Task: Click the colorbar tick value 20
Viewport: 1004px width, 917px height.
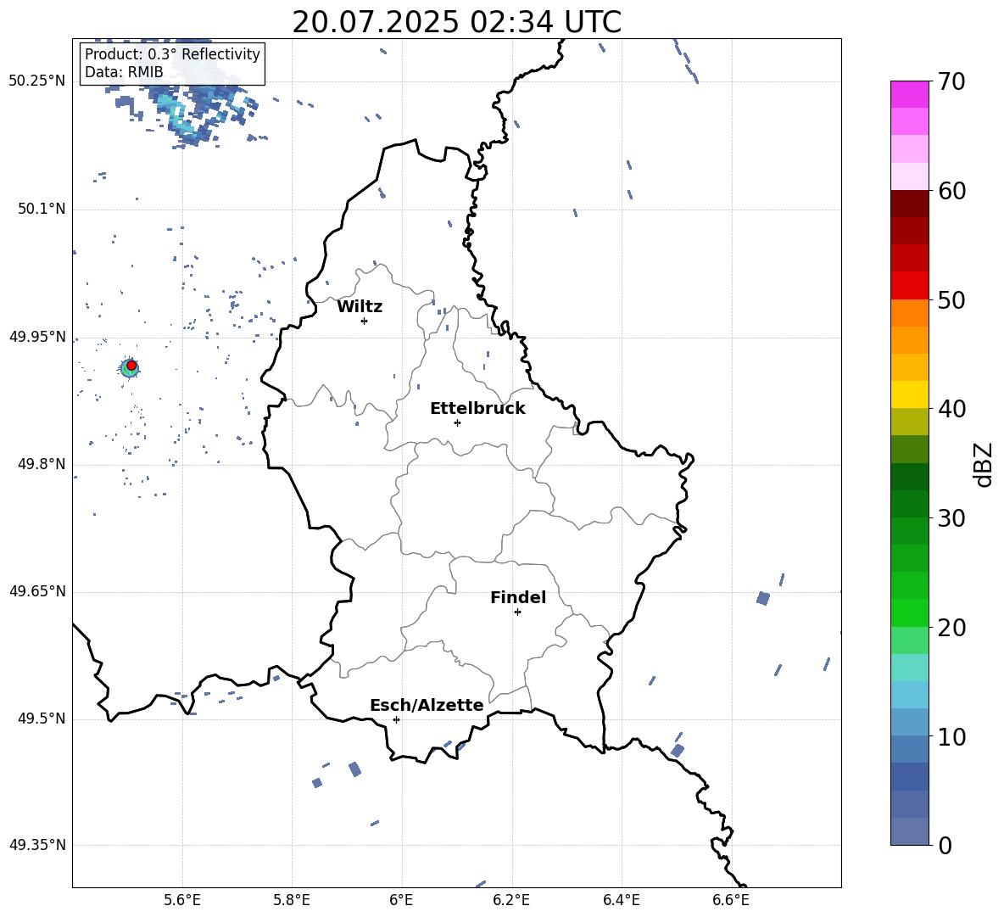Action: pos(951,628)
